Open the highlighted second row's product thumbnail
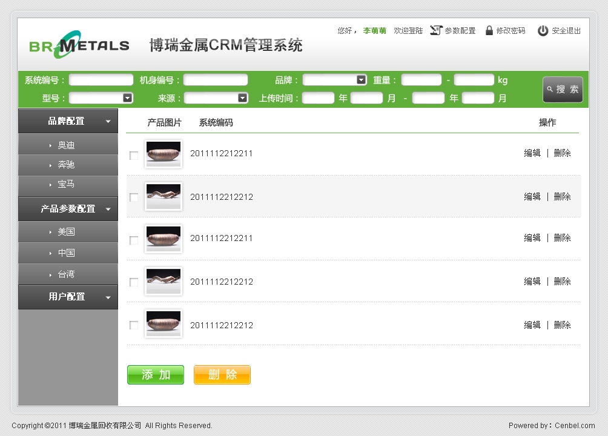Viewport: 608px width, 436px height. [x=164, y=197]
